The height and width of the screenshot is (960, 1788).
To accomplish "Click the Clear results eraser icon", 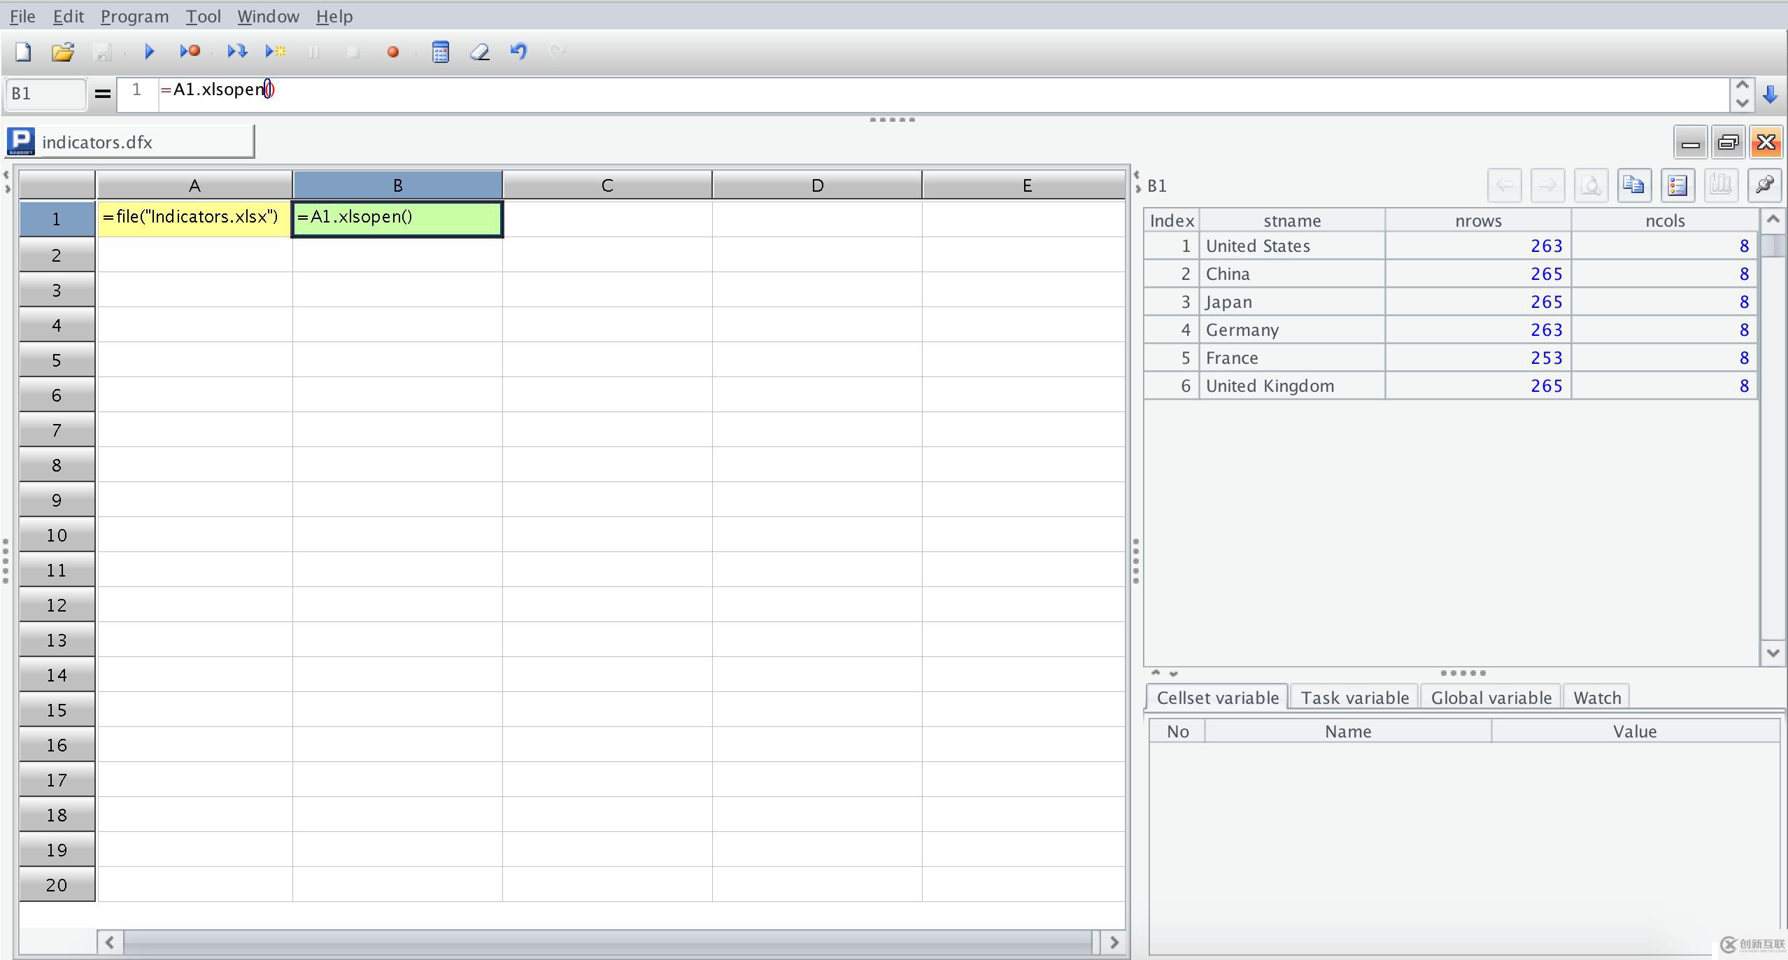I will [x=480, y=52].
